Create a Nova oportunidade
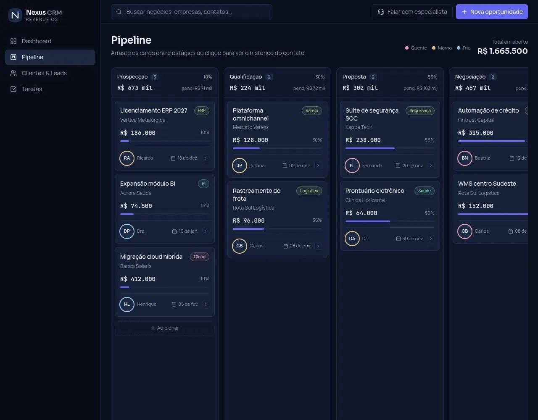The height and width of the screenshot is (420, 538). 492,12
